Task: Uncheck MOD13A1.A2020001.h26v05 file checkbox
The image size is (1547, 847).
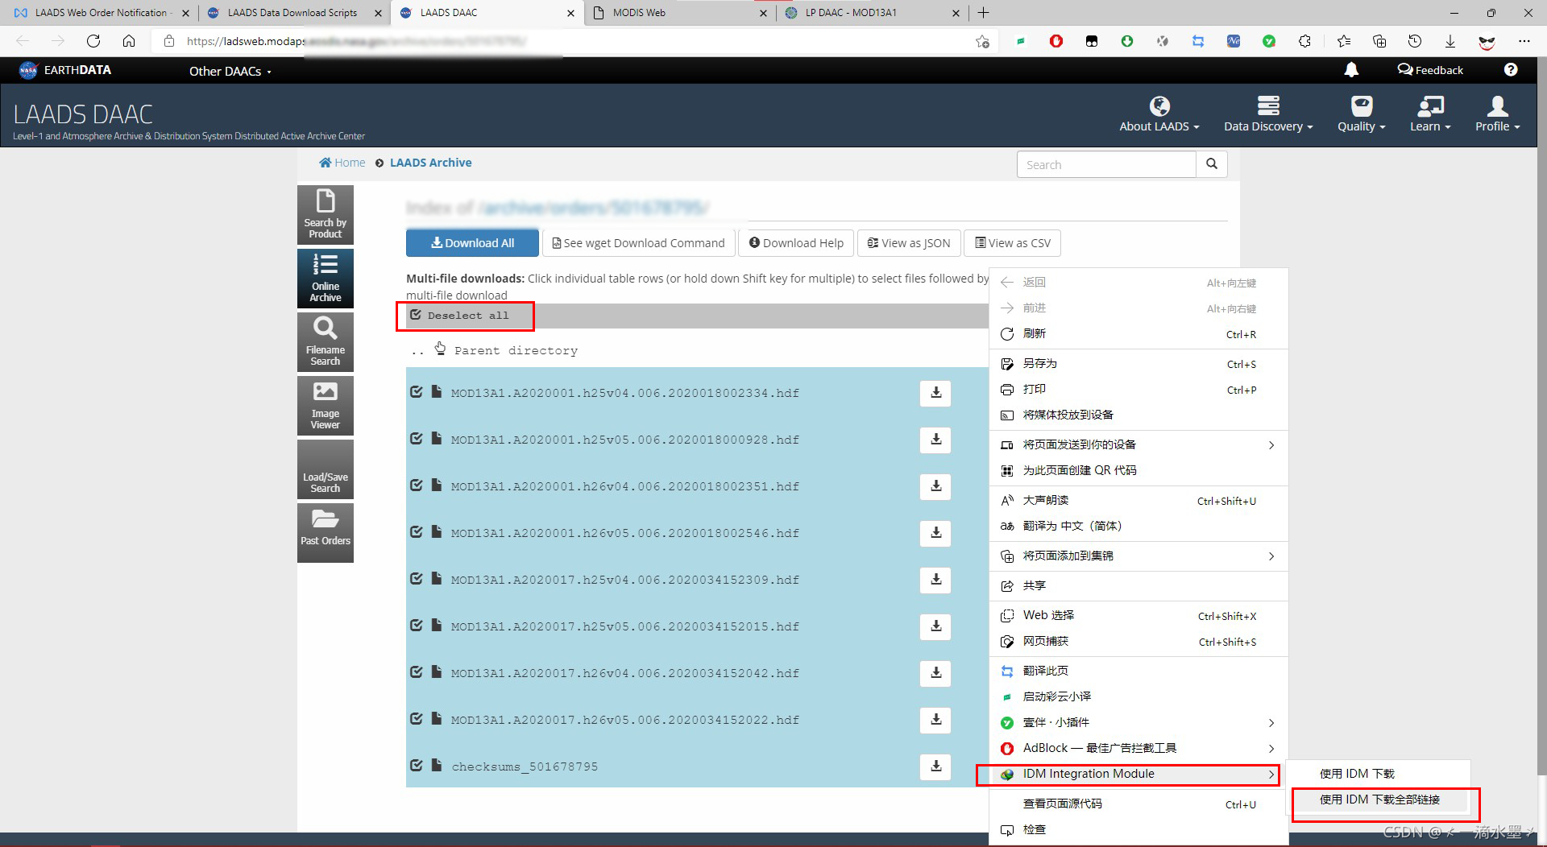Action: pos(417,532)
